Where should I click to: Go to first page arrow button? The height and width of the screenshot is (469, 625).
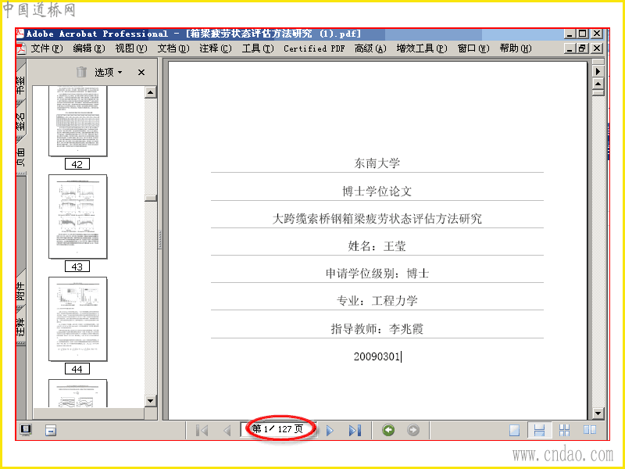(x=202, y=431)
